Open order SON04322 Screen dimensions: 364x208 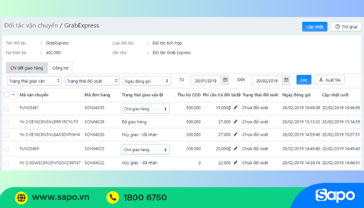click(x=95, y=163)
